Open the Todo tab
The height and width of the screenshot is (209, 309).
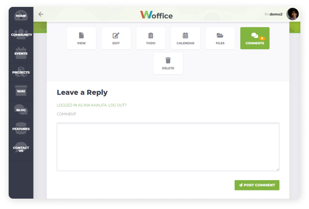[151, 38]
